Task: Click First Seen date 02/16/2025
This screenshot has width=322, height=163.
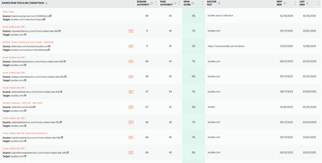Action: point(286,16)
